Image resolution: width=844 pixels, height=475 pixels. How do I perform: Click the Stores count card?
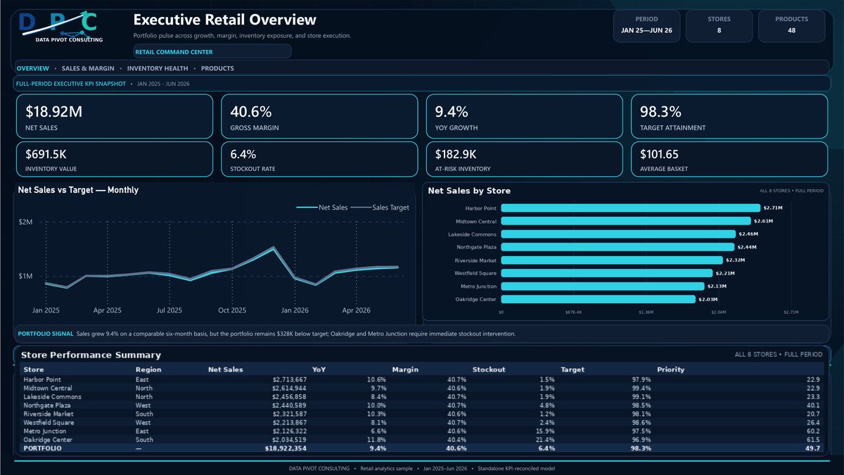(x=719, y=25)
